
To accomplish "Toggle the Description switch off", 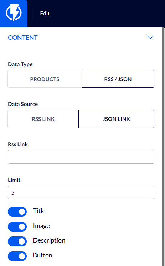I will coord(17,241).
